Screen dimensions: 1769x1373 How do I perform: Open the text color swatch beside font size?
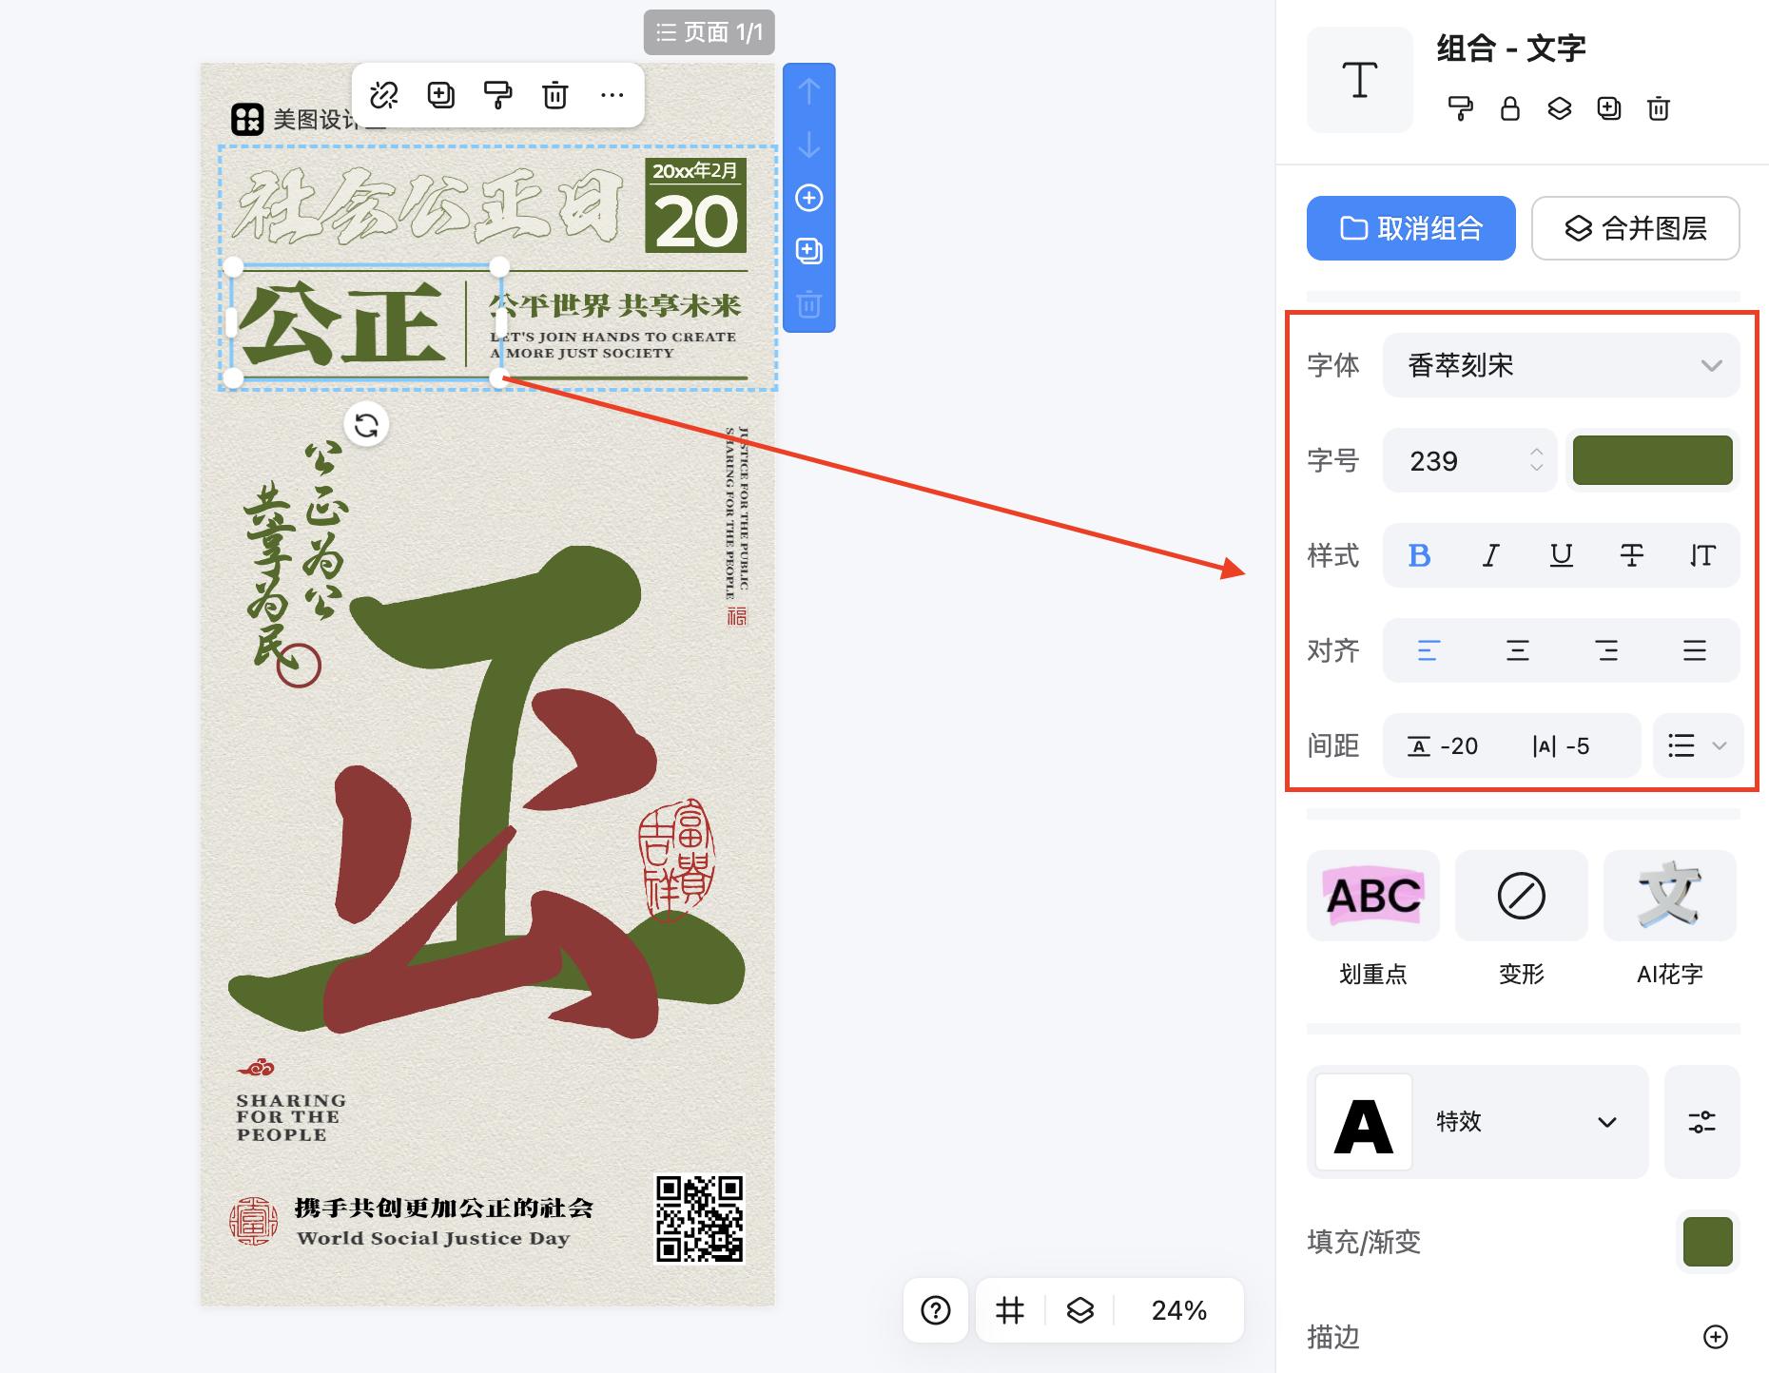1651,460
